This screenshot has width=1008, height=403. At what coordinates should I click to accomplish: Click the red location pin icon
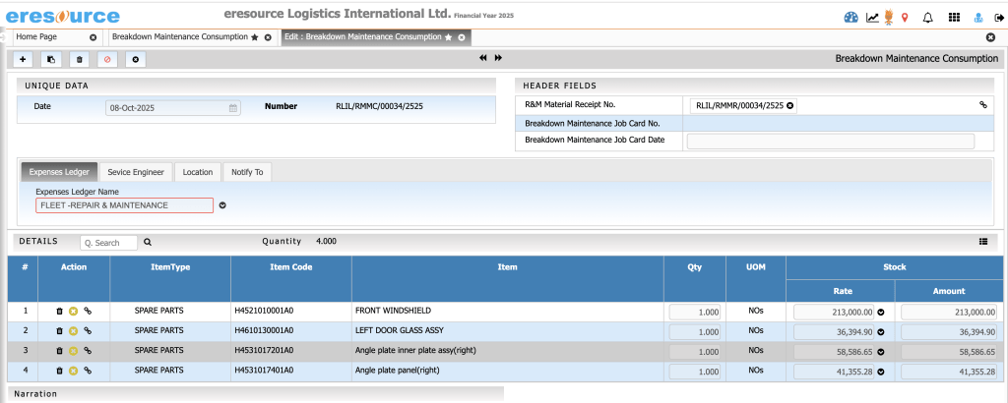click(904, 17)
